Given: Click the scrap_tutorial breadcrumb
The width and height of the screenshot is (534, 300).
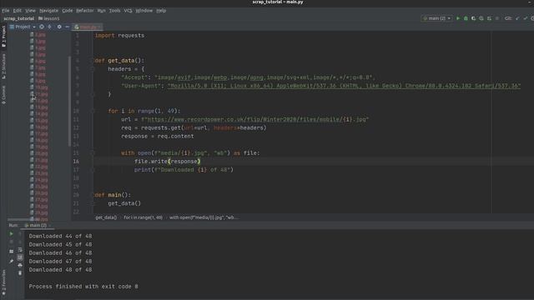Looking at the screenshot, I should pos(18,18).
